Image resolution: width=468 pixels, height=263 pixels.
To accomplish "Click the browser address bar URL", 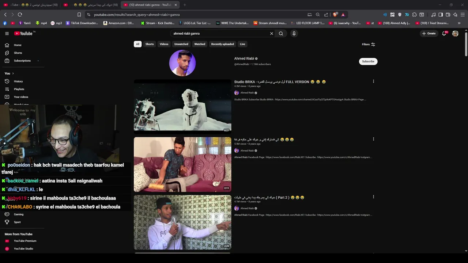I will coord(137,15).
